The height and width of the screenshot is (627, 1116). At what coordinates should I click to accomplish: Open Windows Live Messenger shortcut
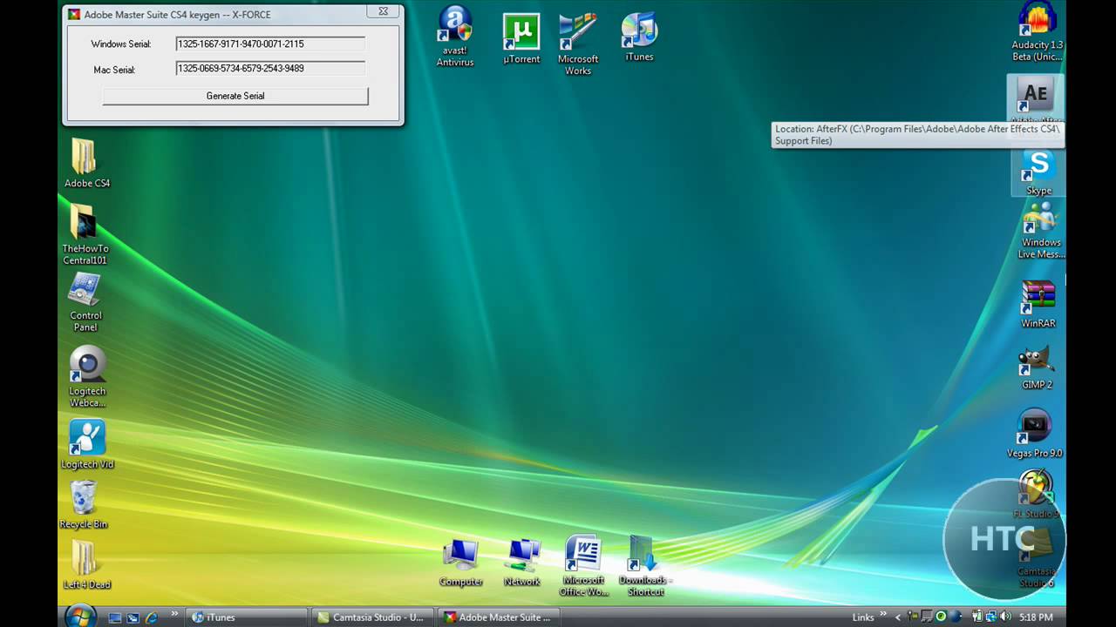click(1041, 231)
